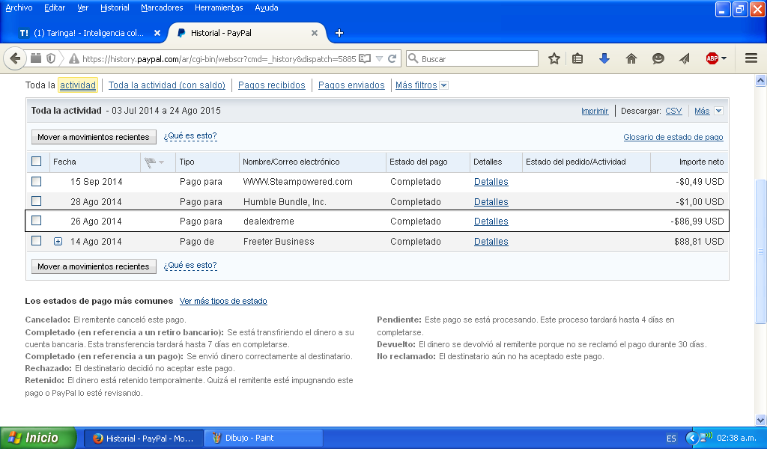Image resolution: width=767 pixels, height=449 pixels.
Task: Open the Marcadores menu
Action: tap(162, 7)
